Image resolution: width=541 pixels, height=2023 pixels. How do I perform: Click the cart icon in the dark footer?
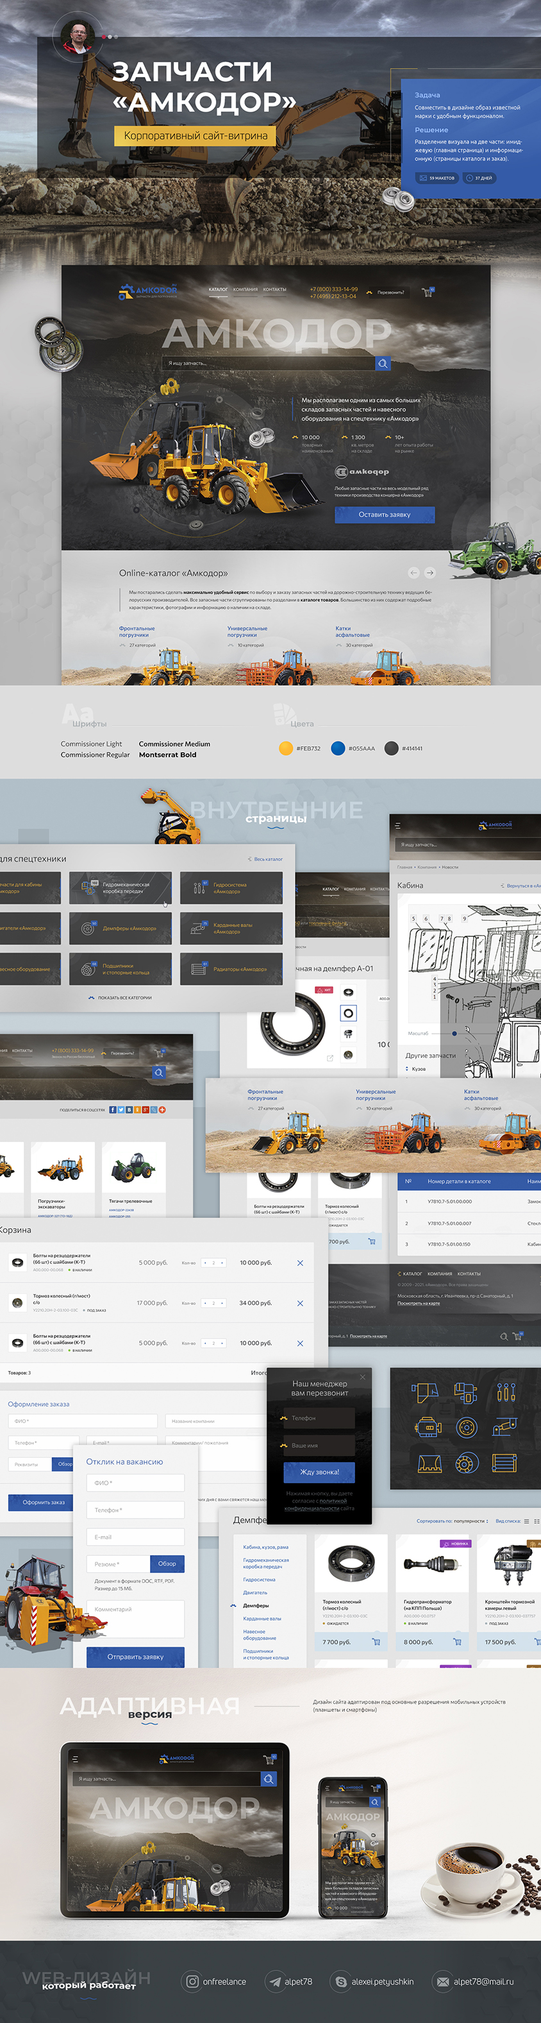click(517, 1336)
